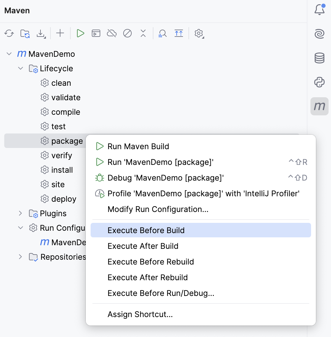Open the Maven dependency analyzer
Image resolution: width=331 pixels, height=337 pixels.
(x=162, y=33)
